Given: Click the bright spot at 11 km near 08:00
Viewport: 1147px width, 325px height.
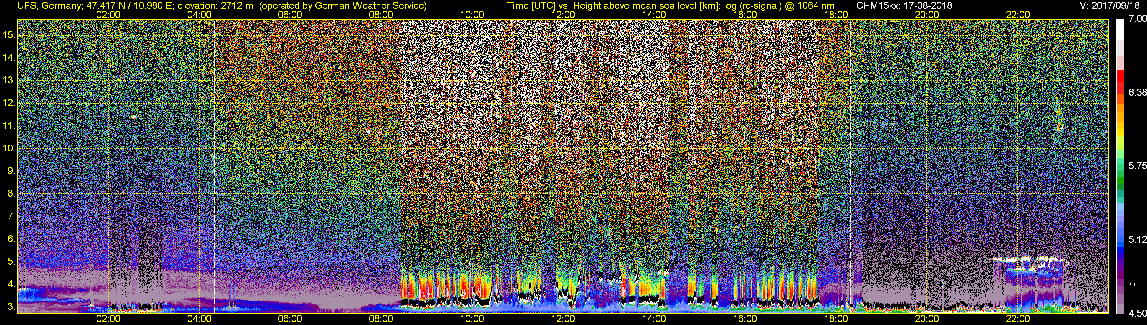Looking at the screenshot, I should pos(368,131).
